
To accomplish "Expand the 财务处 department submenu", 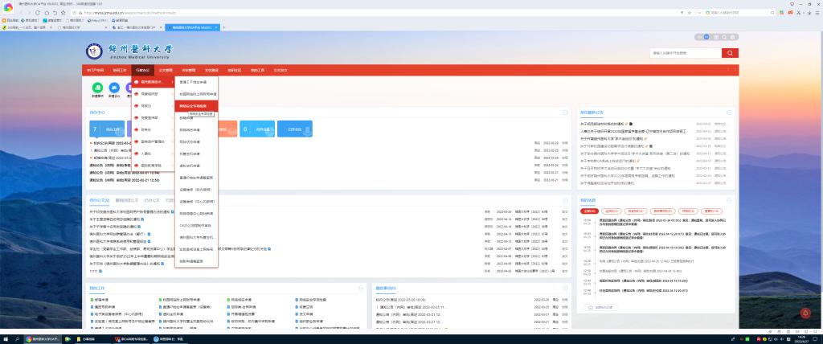I will pyautogui.click(x=154, y=129).
